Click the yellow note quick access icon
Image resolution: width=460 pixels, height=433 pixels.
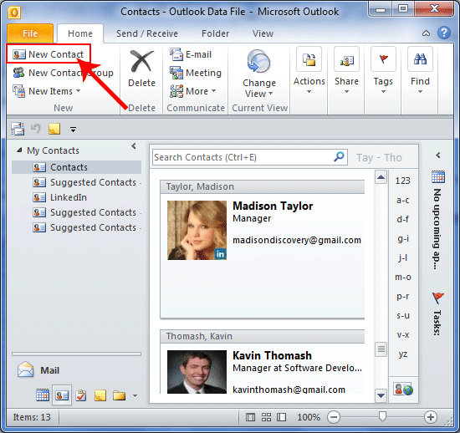pos(54,129)
